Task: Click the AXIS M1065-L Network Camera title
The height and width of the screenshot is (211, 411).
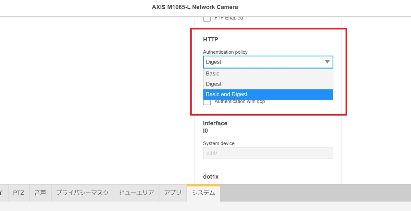Action: click(195, 7)
